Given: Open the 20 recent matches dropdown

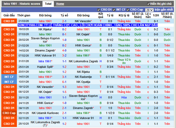Looking at the screenshot, I should click(x=149, y=10).
